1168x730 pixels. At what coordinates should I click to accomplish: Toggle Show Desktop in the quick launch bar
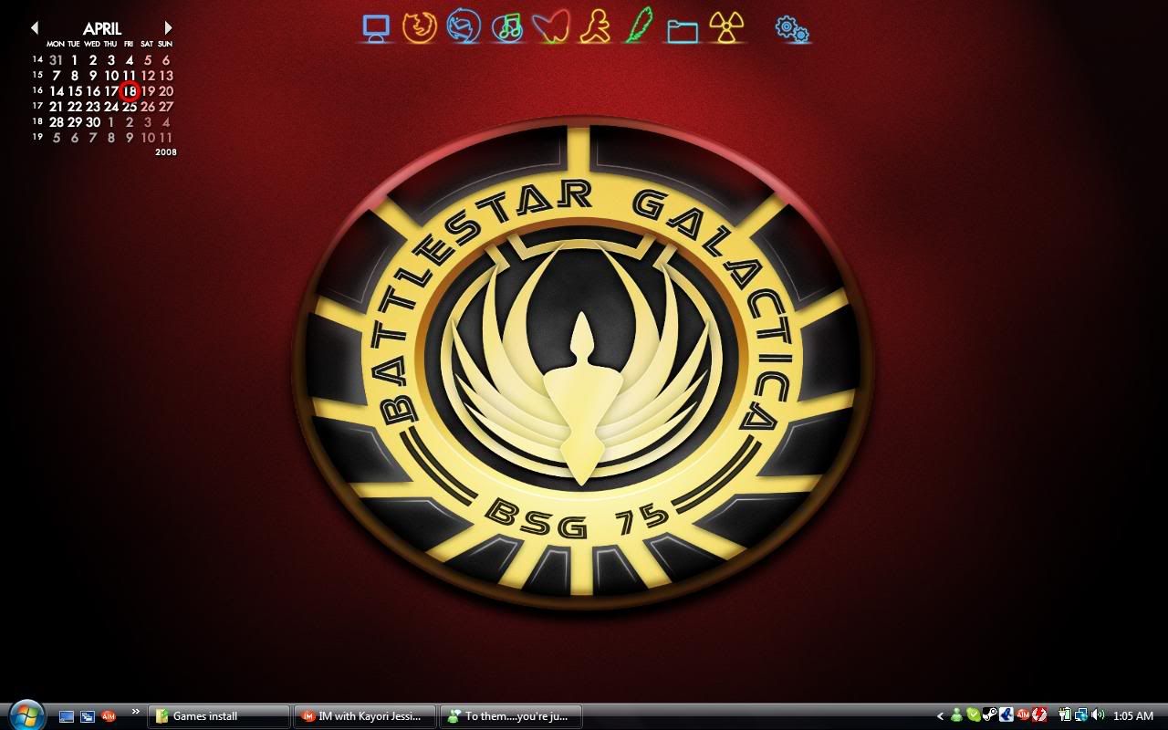pos(66,715)
